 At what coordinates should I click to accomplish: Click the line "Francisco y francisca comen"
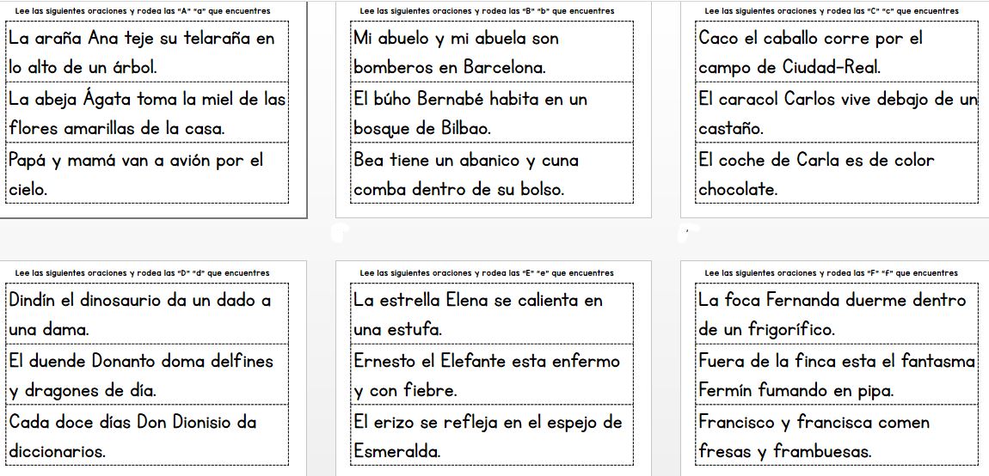coord(814,422)
